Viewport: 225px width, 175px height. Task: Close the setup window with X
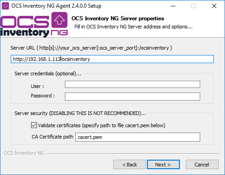coord(214,6)
